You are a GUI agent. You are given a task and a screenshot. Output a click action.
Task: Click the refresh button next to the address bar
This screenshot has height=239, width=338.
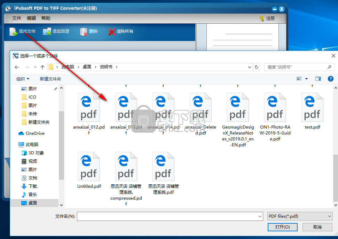tap(257, 67)
